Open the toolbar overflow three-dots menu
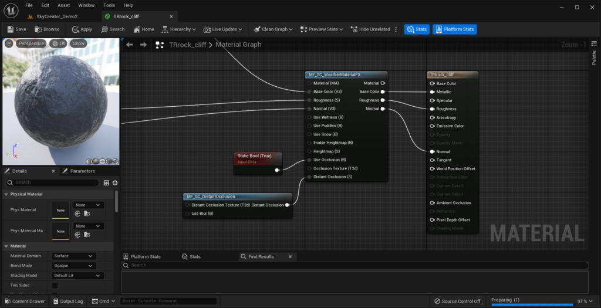This screenshot has height=308, width=601. (396, 29)
